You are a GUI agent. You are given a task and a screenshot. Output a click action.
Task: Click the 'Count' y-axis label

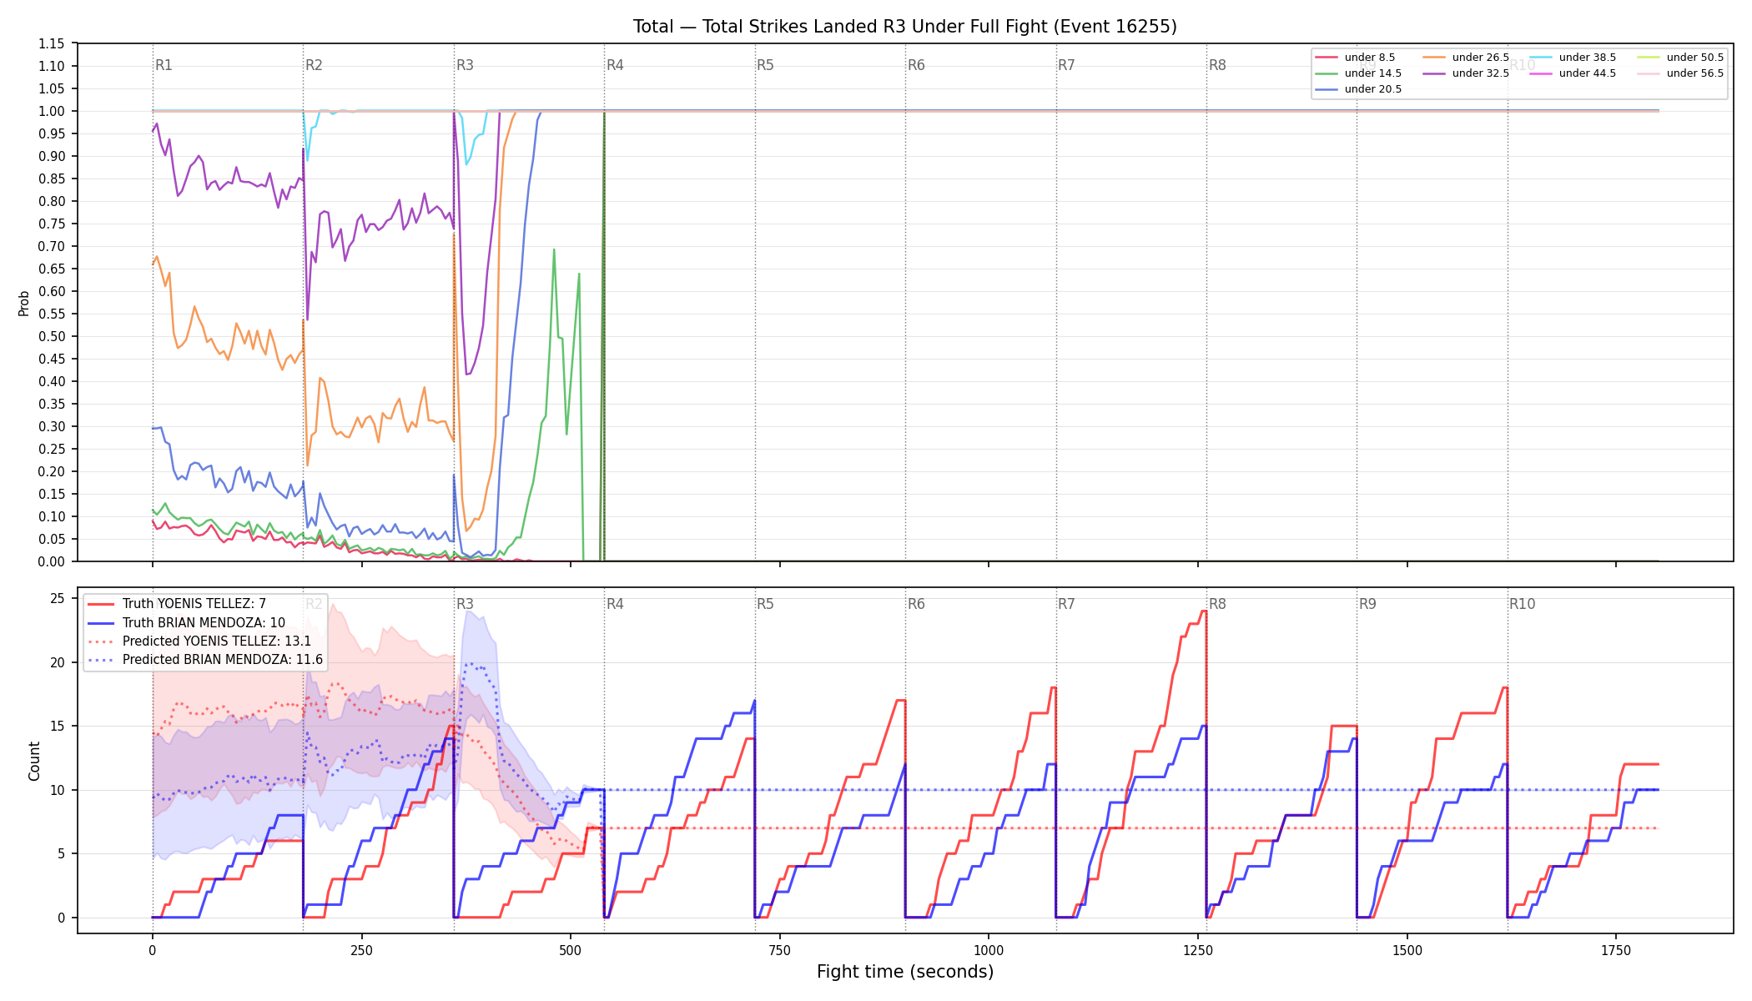[34, 761]
